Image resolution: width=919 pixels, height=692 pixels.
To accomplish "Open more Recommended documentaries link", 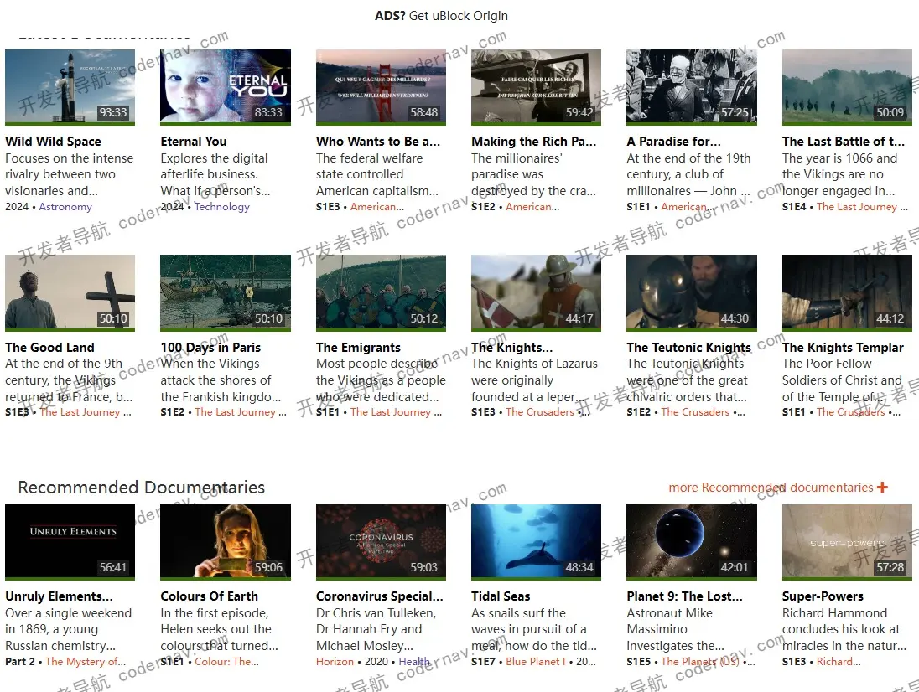I will (771, 488).
